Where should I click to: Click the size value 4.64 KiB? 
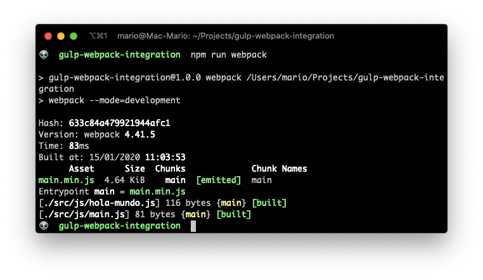tap(124, 180)
